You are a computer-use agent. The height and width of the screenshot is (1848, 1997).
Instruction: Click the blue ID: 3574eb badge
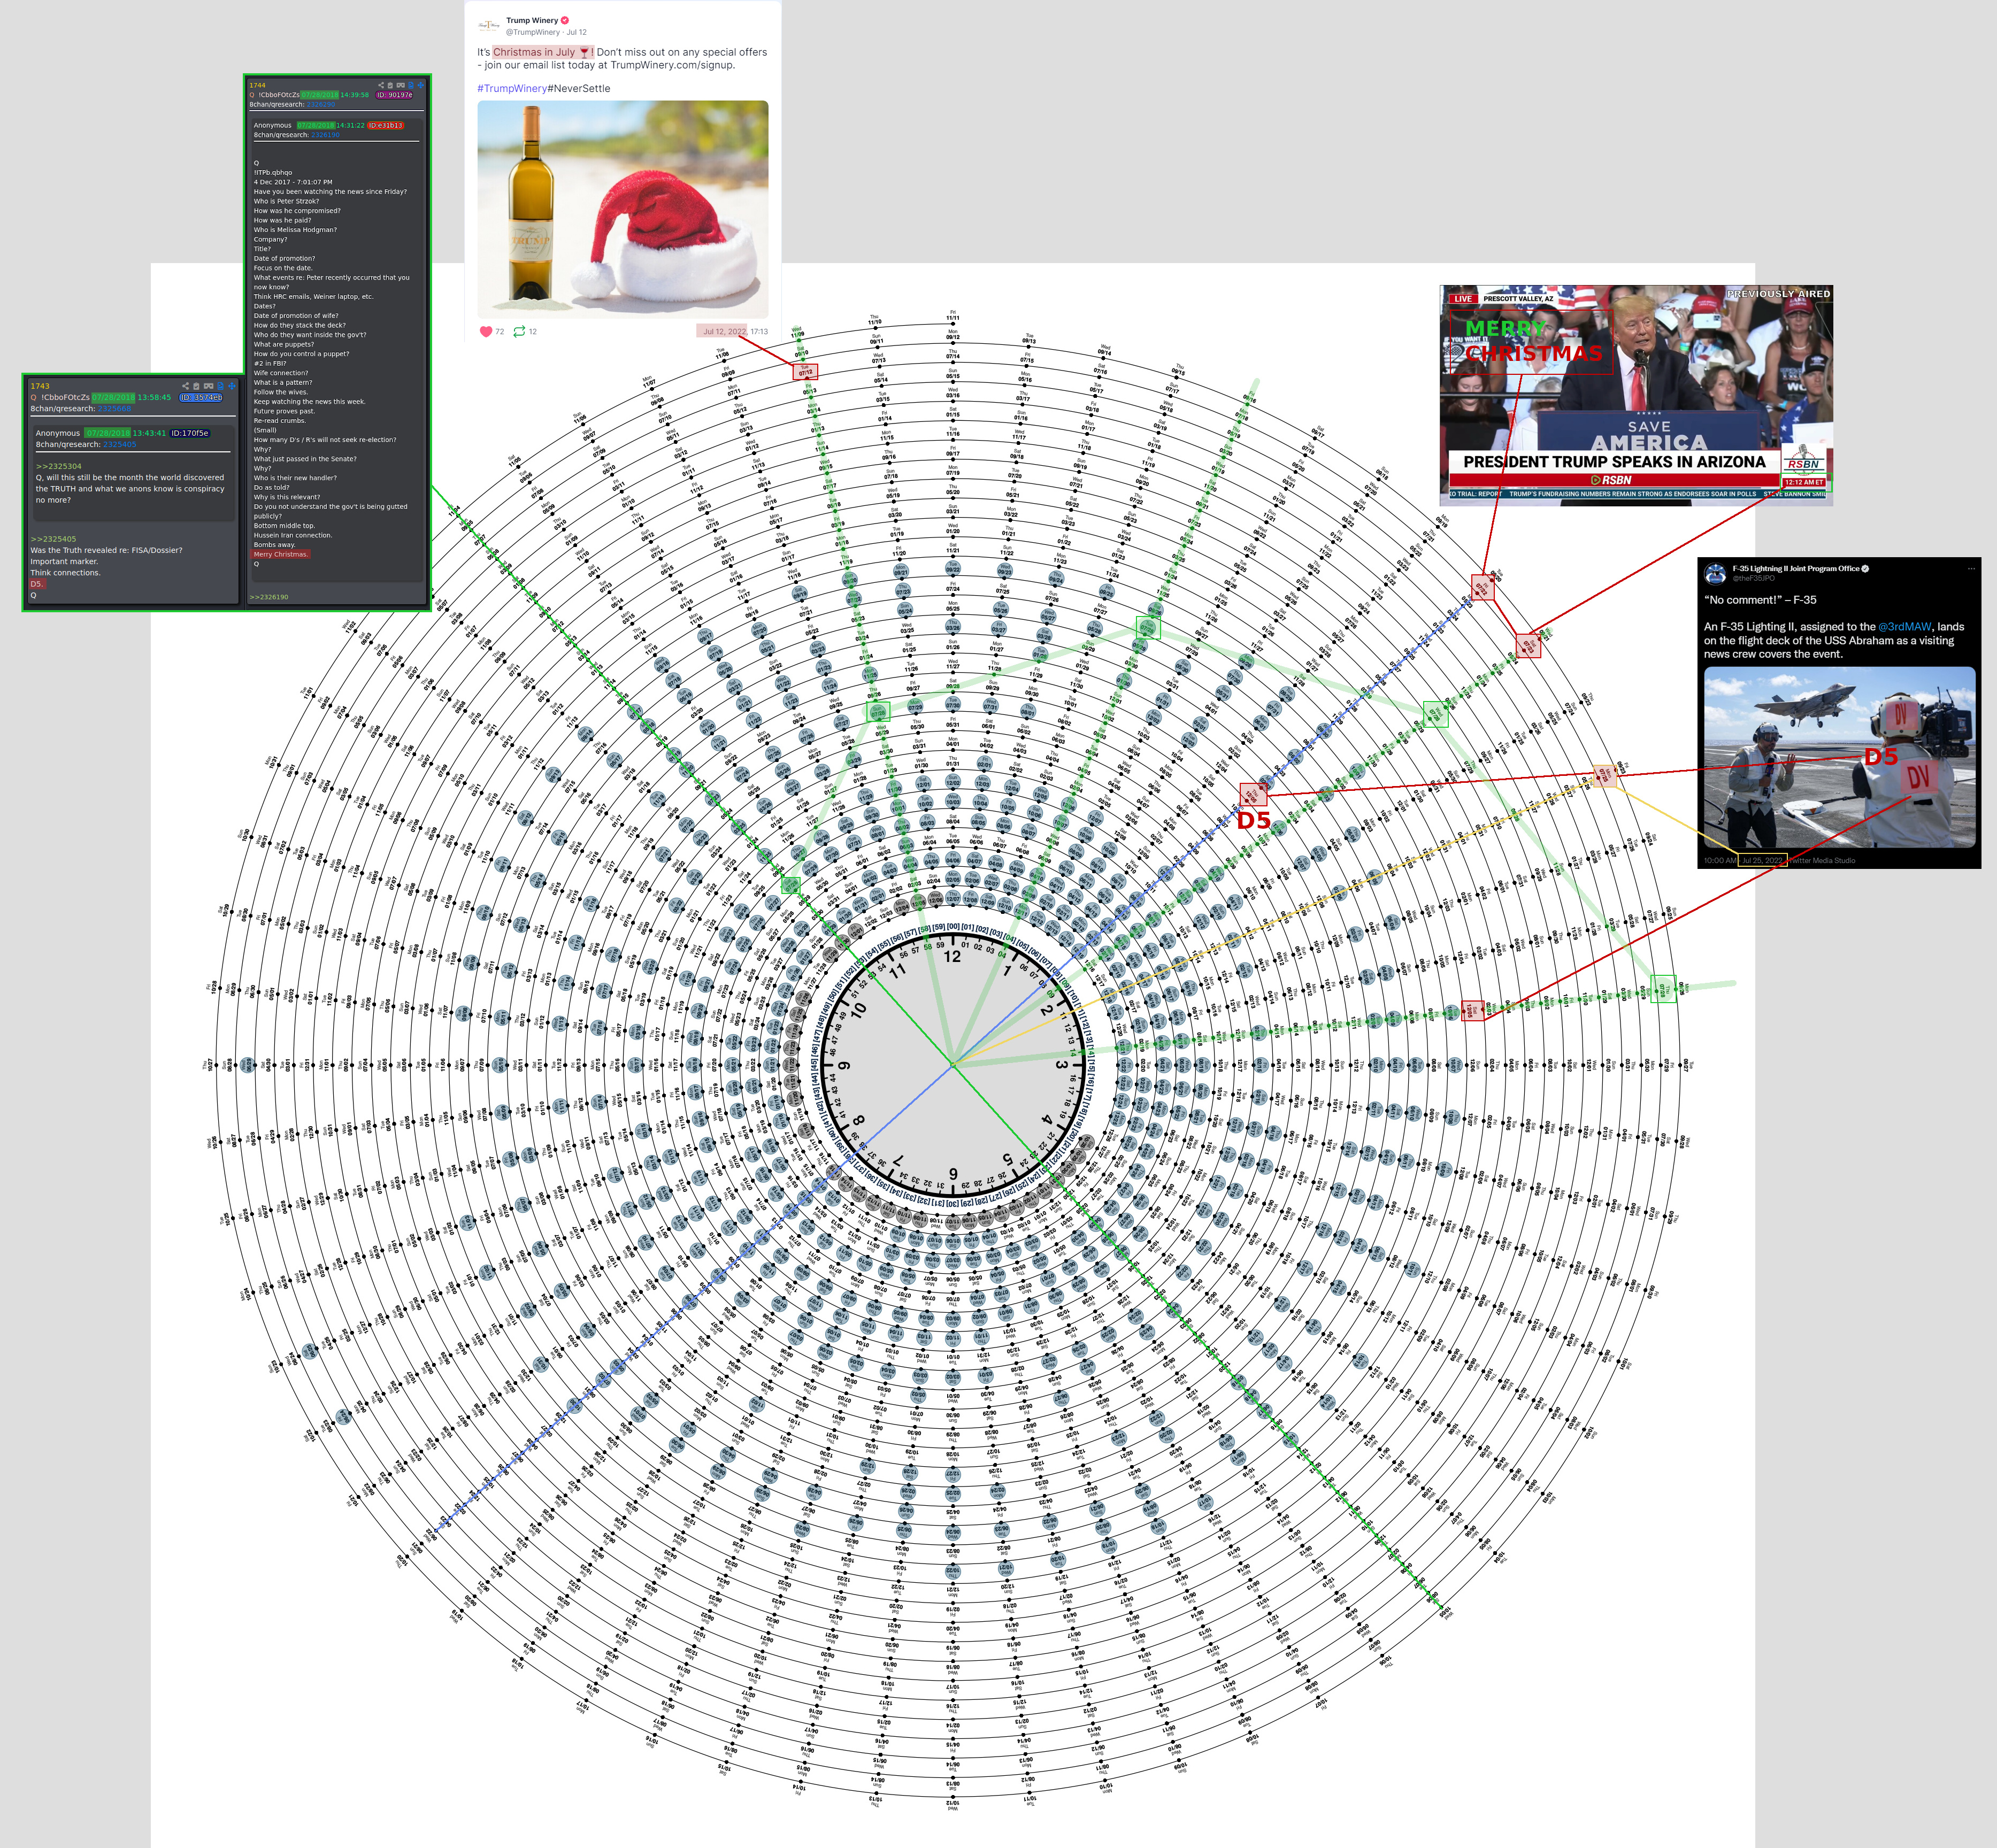(x=201, y=397)
